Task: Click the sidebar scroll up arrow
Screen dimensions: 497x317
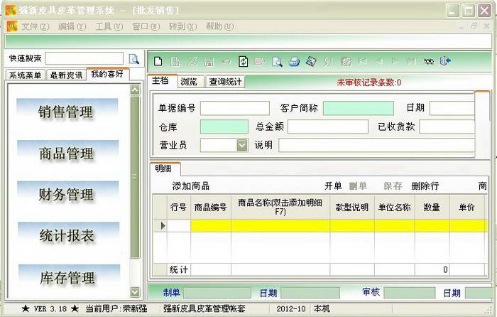Action: (135, 90)
